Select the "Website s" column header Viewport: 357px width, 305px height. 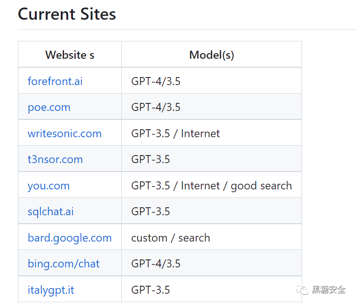[70, 55]
